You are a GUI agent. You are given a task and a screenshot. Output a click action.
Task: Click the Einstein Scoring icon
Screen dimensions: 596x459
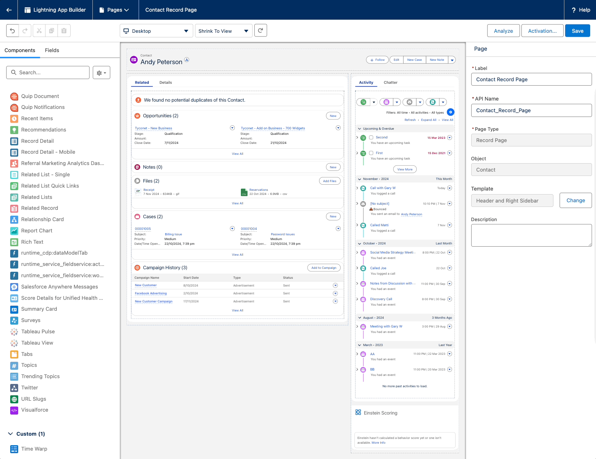pyautogui.click(x=358, y=412)
